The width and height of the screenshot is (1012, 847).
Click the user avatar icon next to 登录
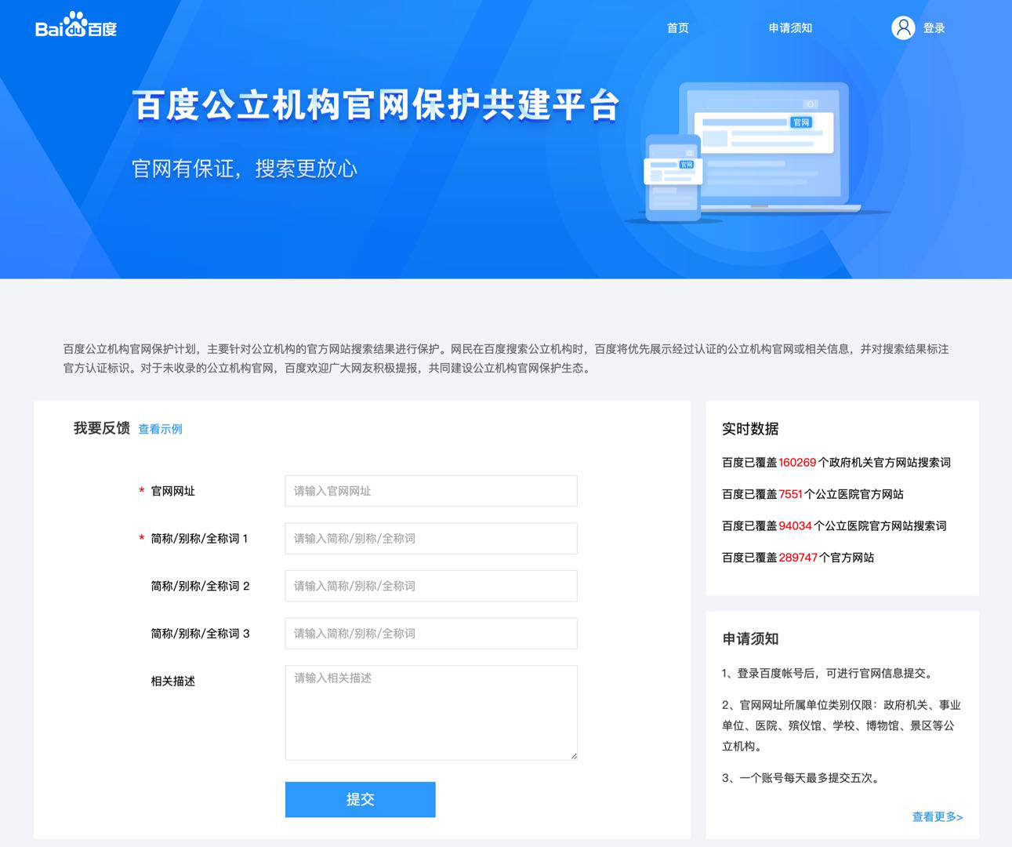[x=903, y=27]
